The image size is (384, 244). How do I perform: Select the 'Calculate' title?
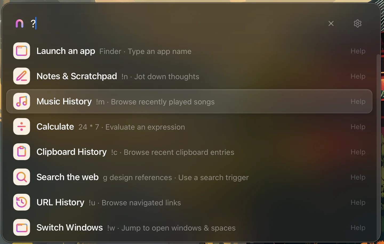tap(55, 127)
